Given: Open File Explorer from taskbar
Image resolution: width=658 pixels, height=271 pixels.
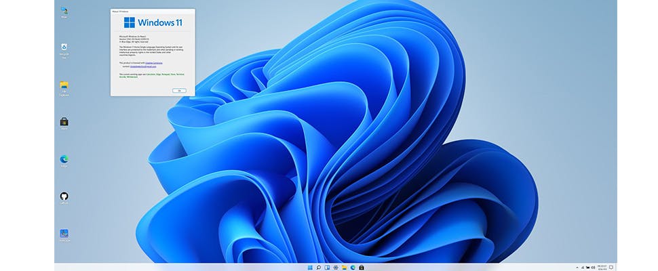Looking at the screenshot, I should pyautogui.click(x=344, y=267).
